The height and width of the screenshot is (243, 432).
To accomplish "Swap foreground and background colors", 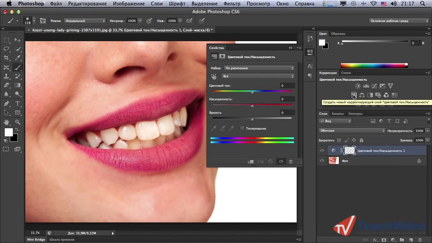I will click(17, 130).
